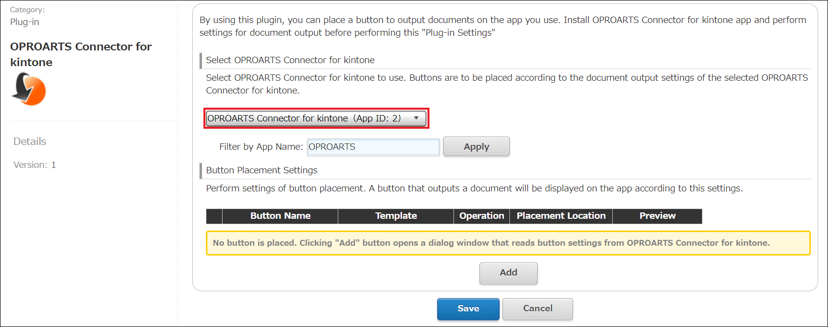Image resolution: width=828 pixels, height=327 pixels.
Task: Click the 'Filter by App Name:' label
Action: (x=261, y=147)
